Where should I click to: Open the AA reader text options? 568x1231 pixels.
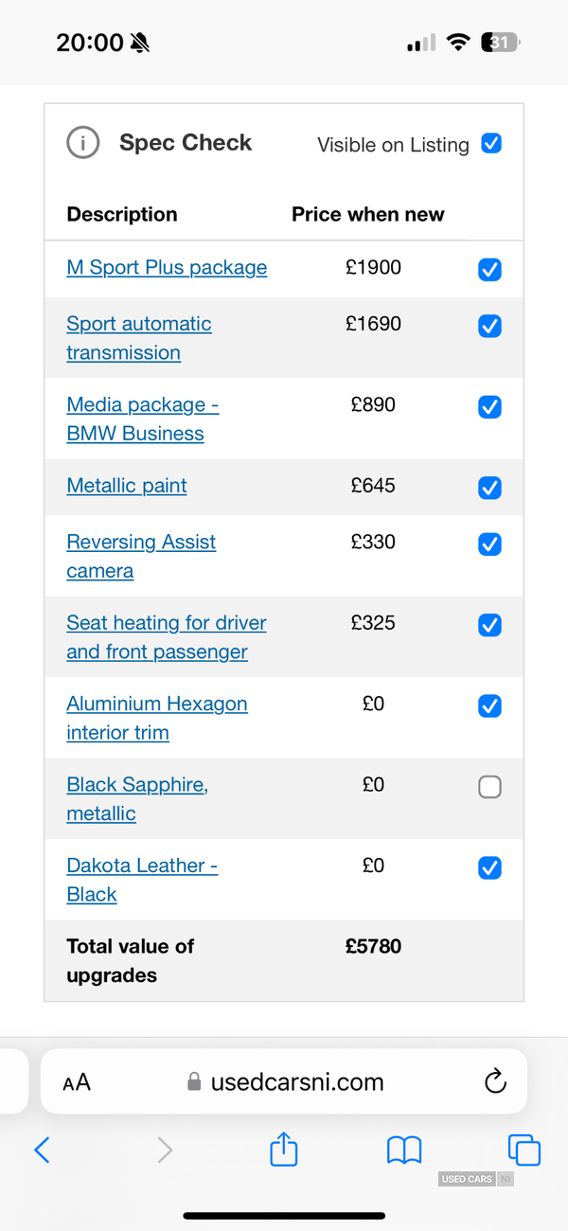coord(77,1082)
